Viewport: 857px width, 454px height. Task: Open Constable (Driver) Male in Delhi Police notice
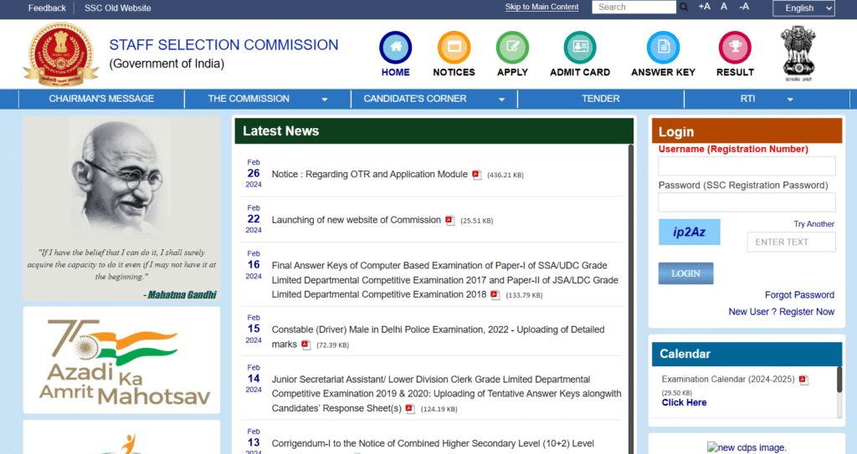tap(439, 337)
